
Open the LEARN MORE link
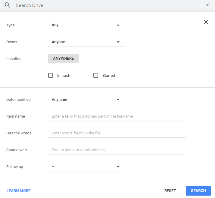coord(18,191)
